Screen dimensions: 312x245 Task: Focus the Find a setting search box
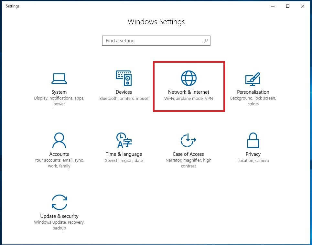click(x=156, y=41)
